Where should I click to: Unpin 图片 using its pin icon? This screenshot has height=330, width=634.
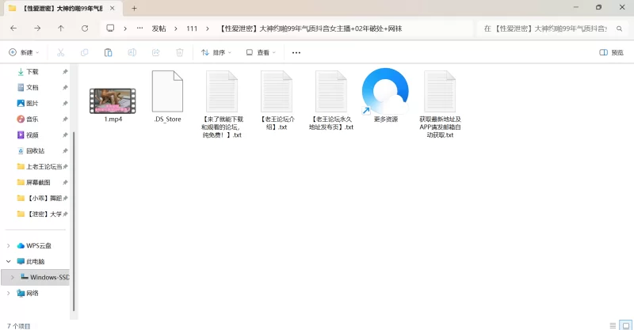pos(65,104)
